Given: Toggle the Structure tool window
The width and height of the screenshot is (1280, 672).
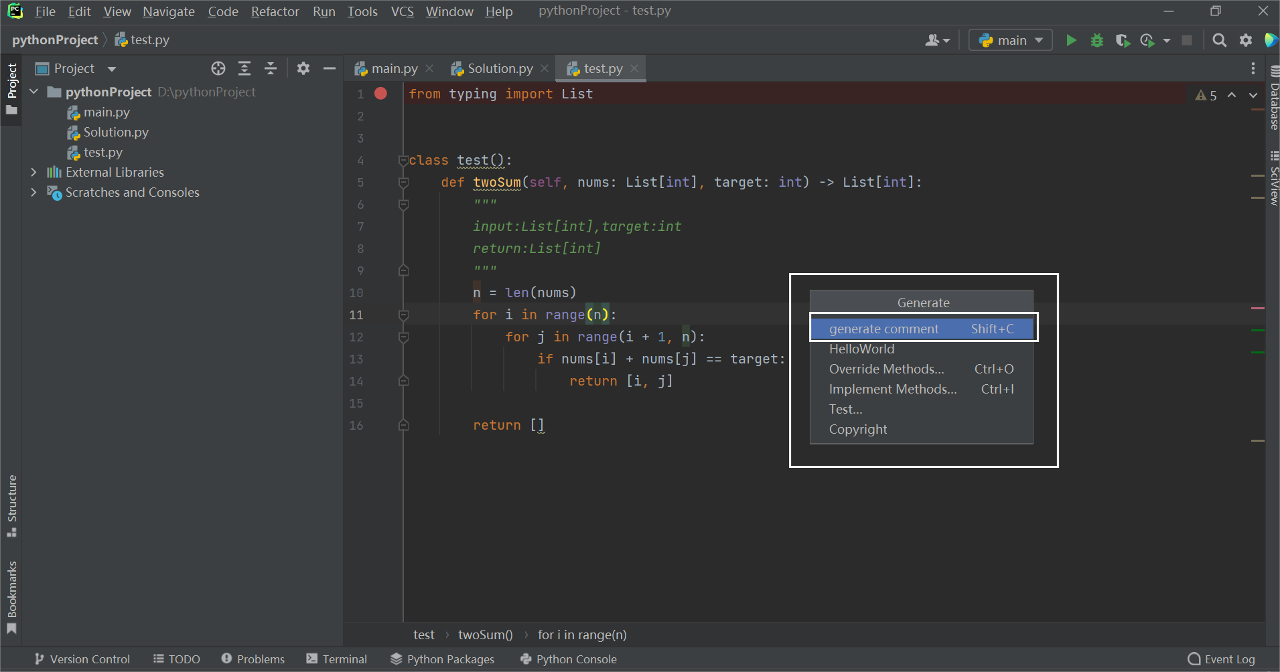Looking at the screenshot, I should pyautogui.click(x=11, y=505).
